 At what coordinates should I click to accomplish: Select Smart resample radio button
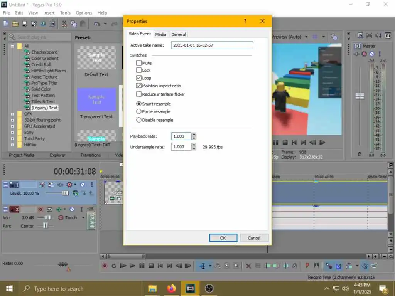coord(138,104)
